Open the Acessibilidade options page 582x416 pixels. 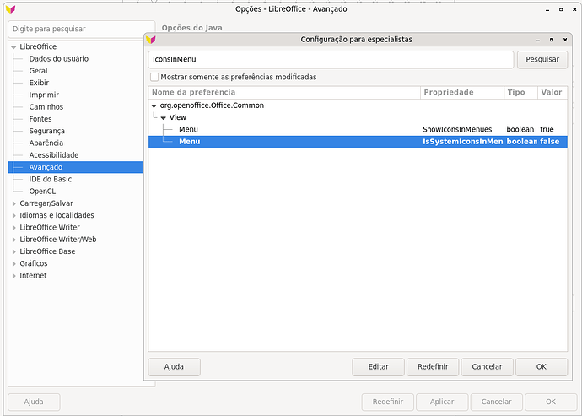tap(54, 155)
